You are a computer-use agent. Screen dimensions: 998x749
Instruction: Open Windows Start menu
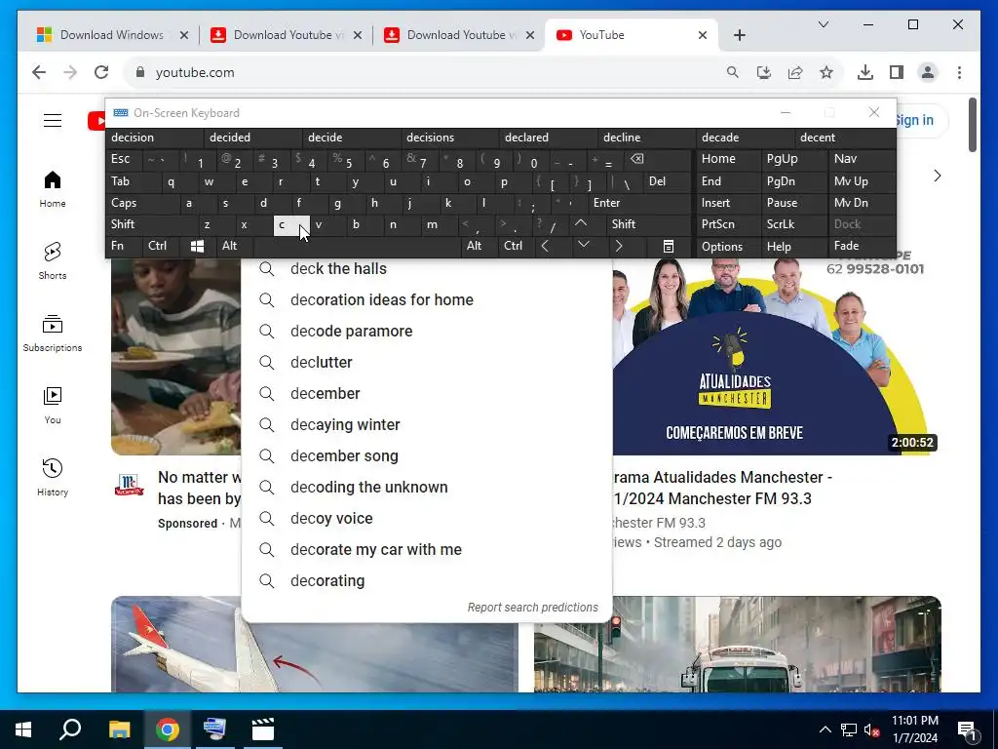(23, 729)
